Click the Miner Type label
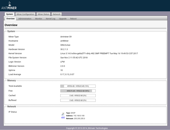Viewport: 170px width, 130px height. 14,37
